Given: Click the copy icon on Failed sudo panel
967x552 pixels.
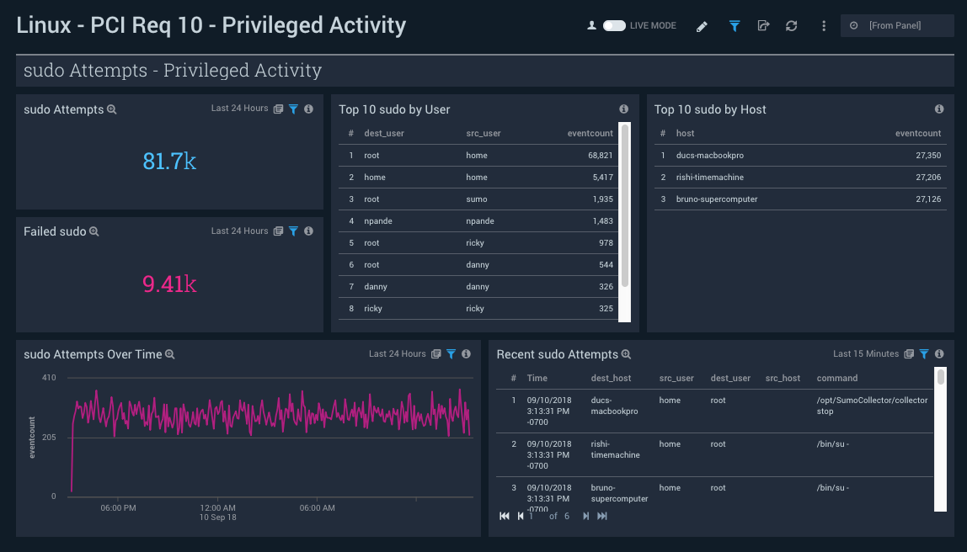Looking at the screenshot, I should point(277,231).
